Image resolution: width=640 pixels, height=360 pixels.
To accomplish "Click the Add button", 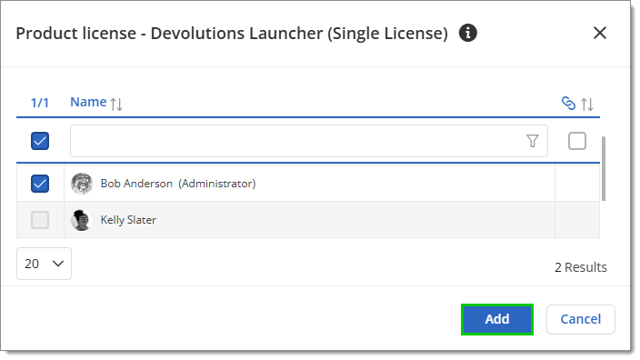I will click(x=497, y=319).
